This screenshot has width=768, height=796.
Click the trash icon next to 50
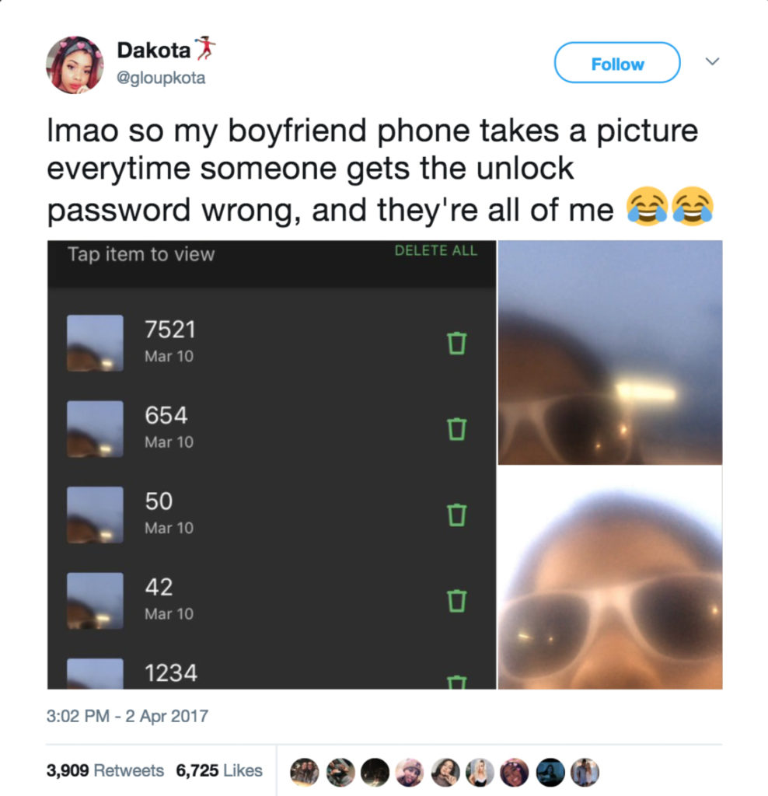[x=456, y=515]
